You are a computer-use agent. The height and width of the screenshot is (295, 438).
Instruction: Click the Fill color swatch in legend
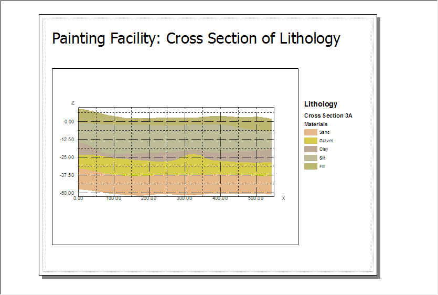pos(311,166)
